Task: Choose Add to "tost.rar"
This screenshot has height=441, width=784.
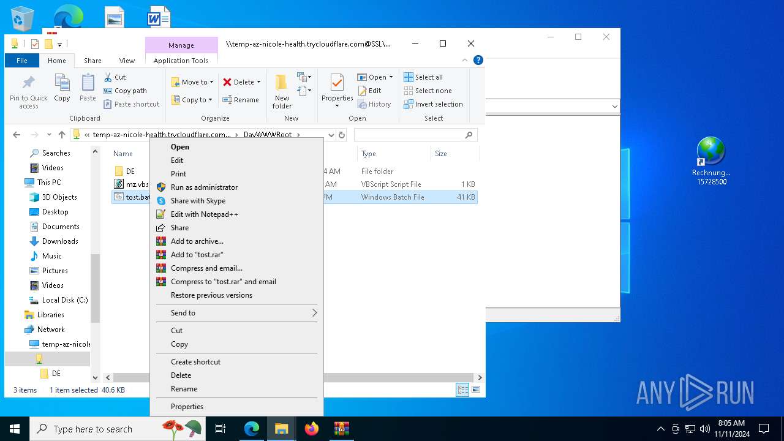Action: click(236, 255)
